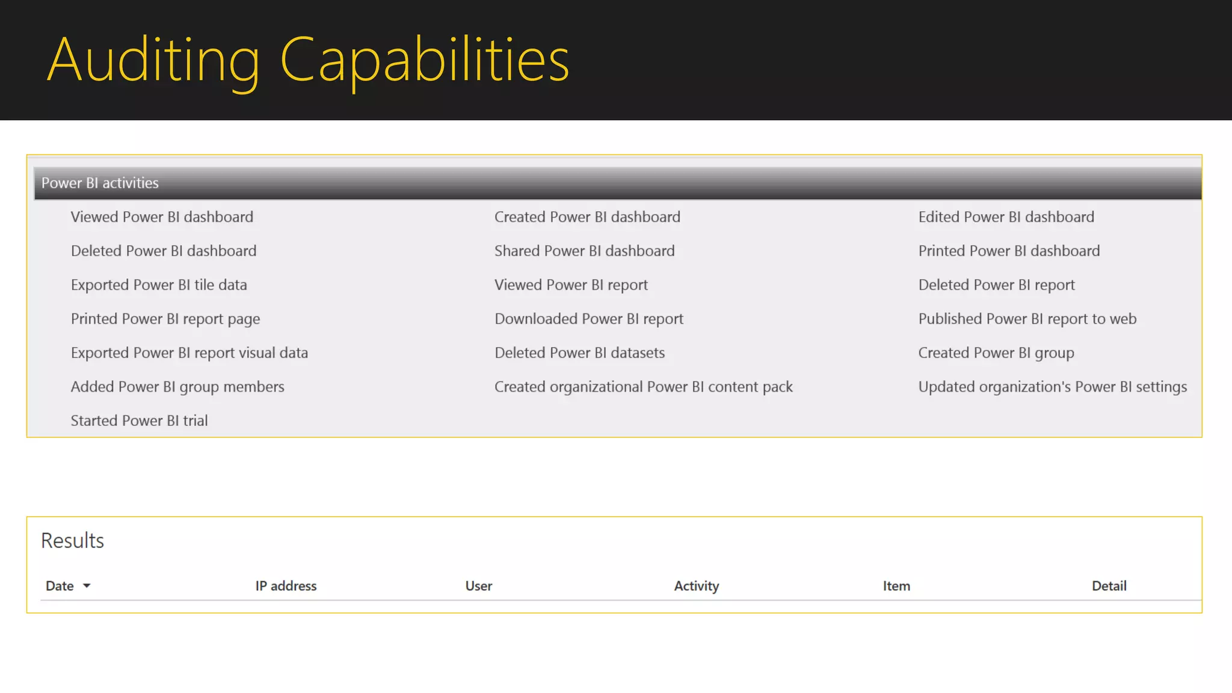1232x693 pixels.
Task: Click the Results heading
Action: [x=72, y=541]
